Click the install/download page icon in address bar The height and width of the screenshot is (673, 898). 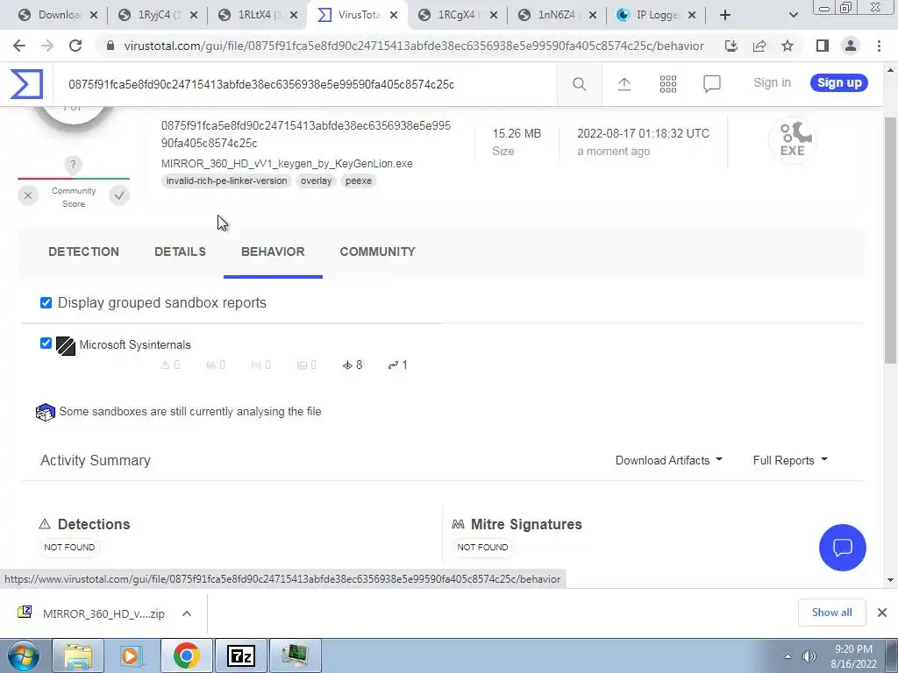731,46
